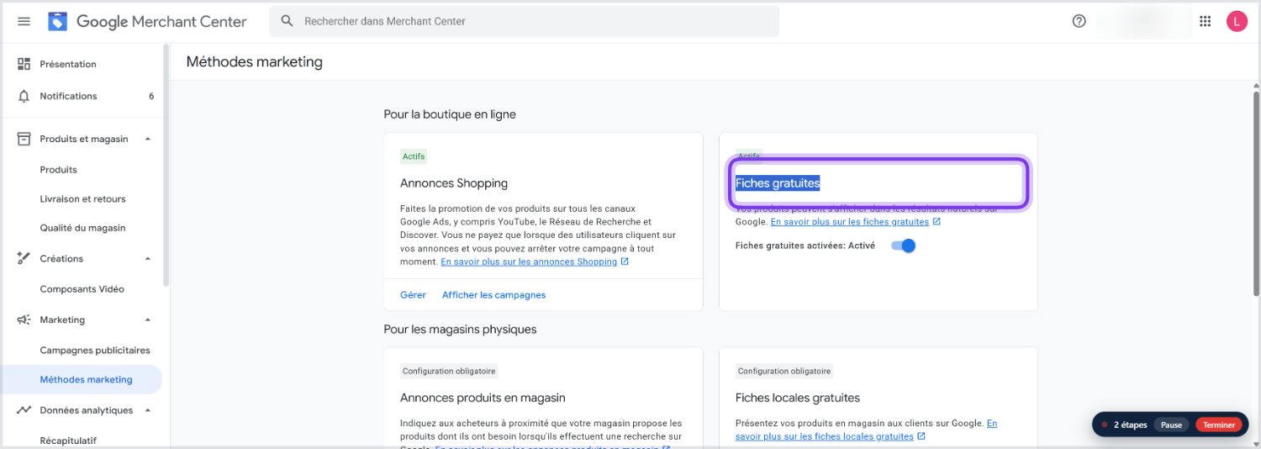Open the hamburger main menu
1261x449 pixels.
pos(24,21)
